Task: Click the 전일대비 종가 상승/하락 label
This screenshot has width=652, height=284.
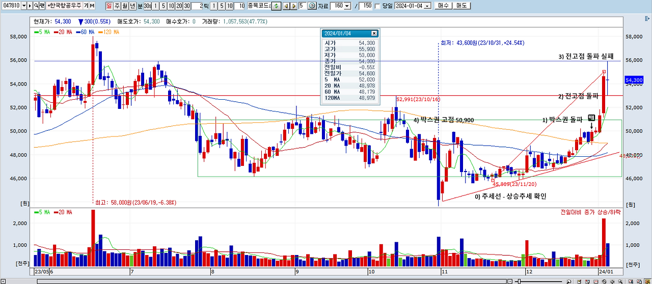Action: (x=590, y=212)
